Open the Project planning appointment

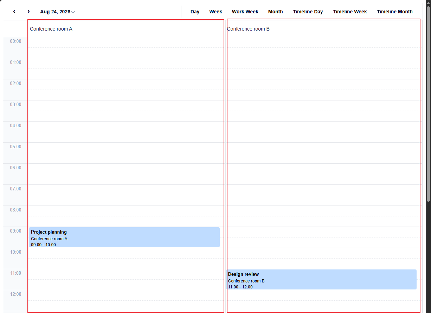click(x=124, y=237)
